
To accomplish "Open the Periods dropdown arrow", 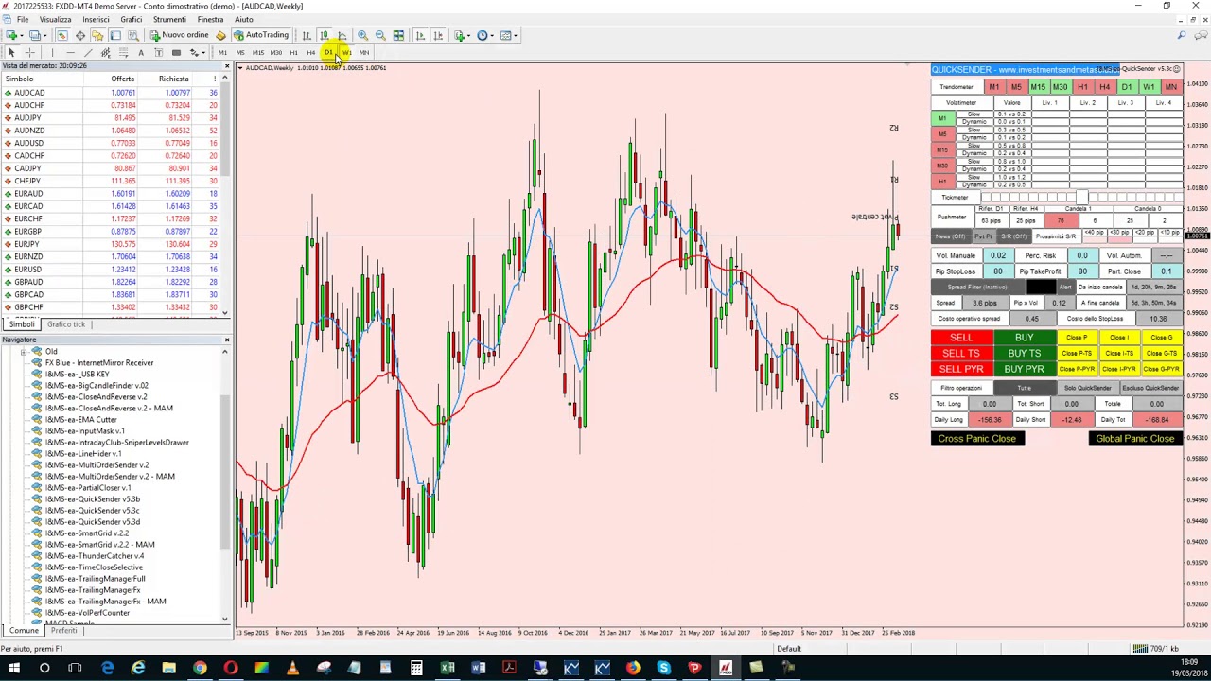I will [x=492, y=35].
